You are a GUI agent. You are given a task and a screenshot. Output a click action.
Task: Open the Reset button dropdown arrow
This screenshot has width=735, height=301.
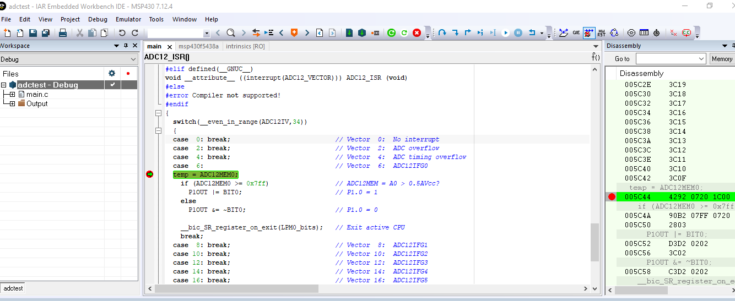coord(542,34)
